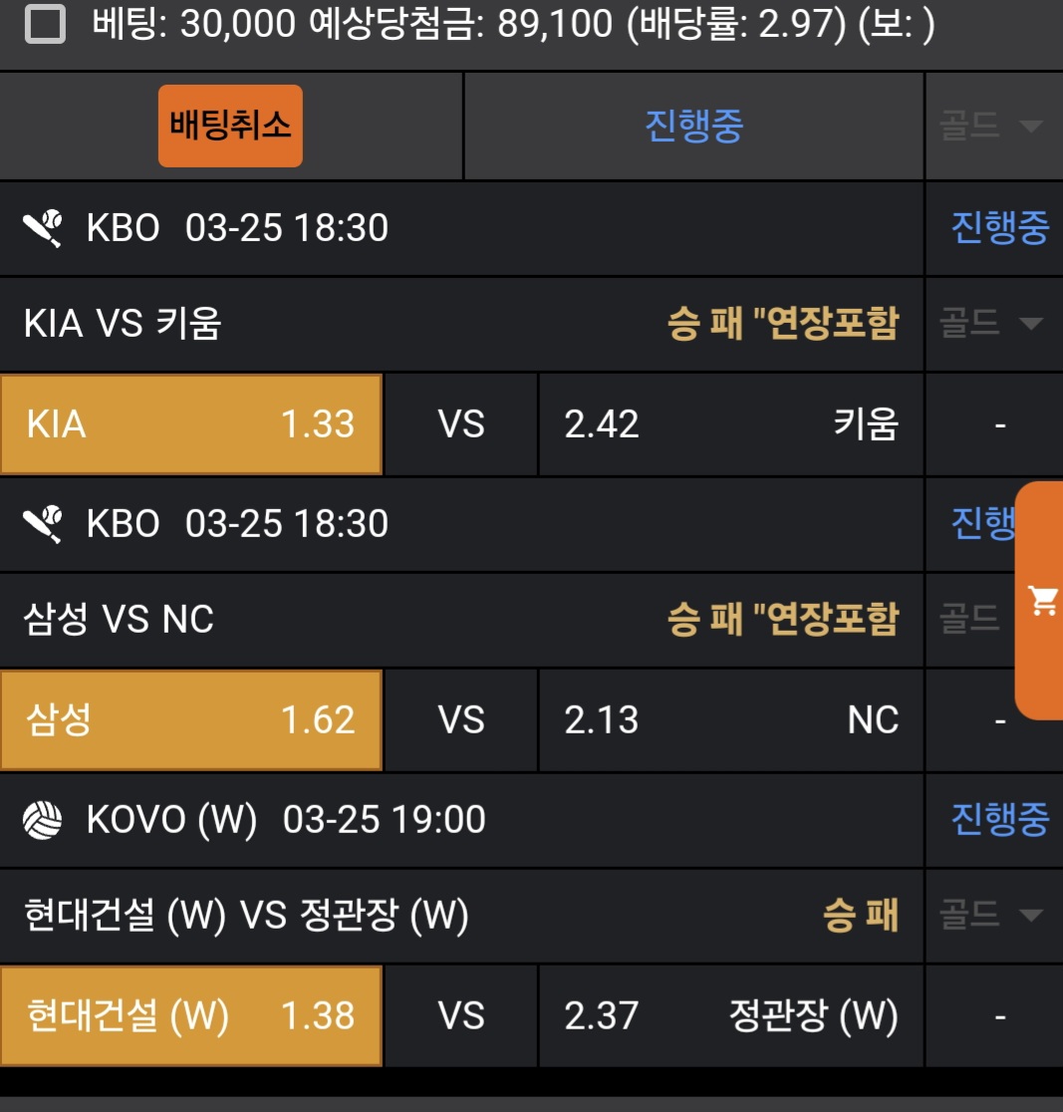
Task: Click the baseball icon for KIA match
Action: click(44, 228)
